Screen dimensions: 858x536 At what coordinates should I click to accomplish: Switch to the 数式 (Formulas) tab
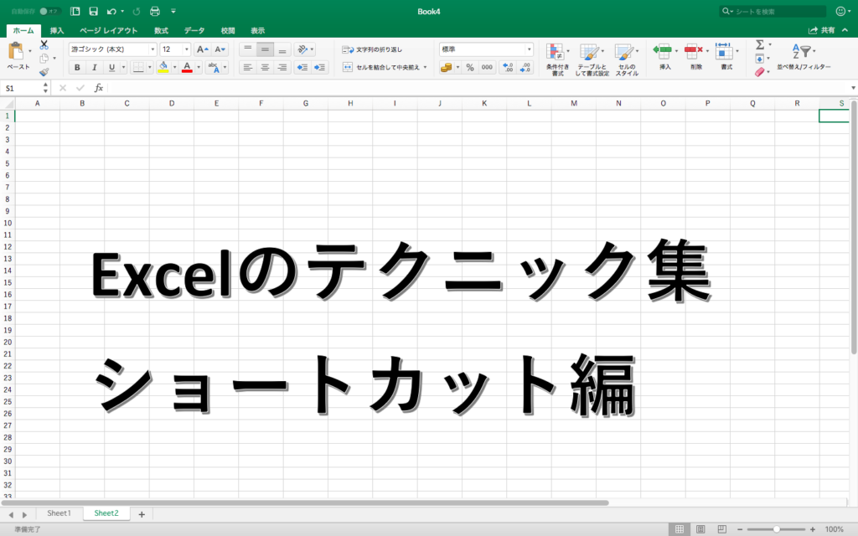pyautogui.click(x=161, y=31)
